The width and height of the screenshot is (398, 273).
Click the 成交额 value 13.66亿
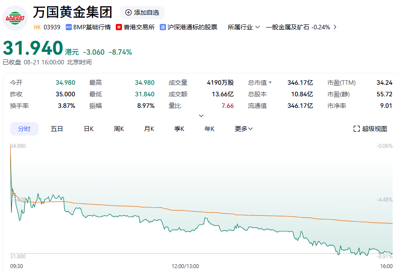(x=223, y=94)
